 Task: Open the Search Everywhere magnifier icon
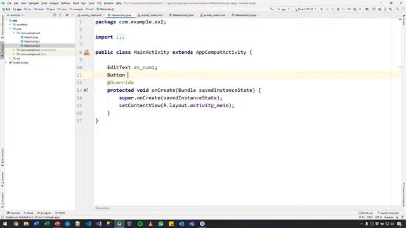click(x=398, y=9)
